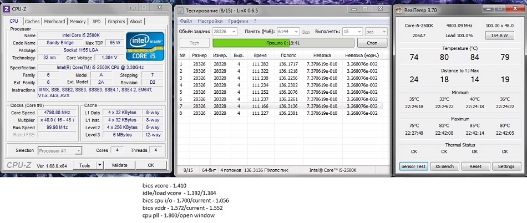Open the Выполнять count dropdown showing 15
The width and height of the screenshot is (527, 223).
(352, 32)
